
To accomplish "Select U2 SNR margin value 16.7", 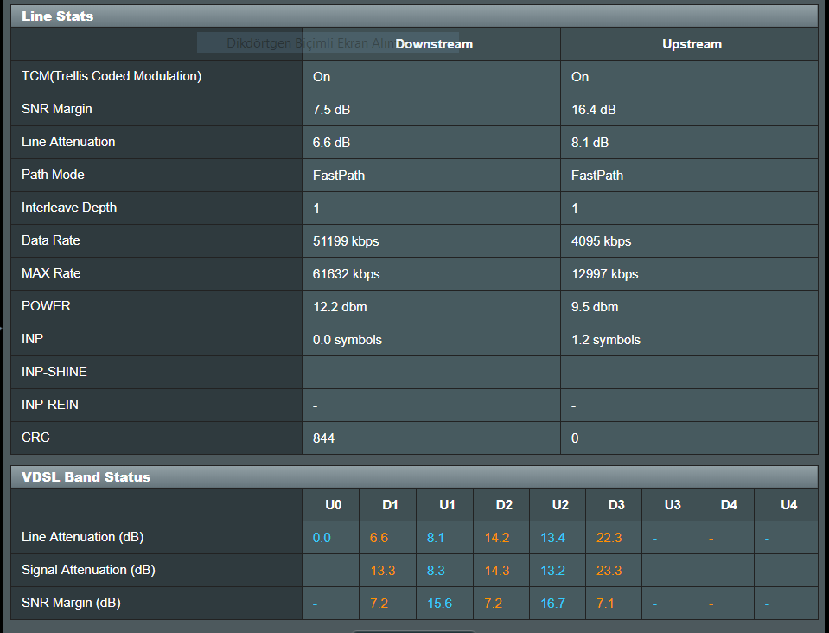I will (552, 604).
